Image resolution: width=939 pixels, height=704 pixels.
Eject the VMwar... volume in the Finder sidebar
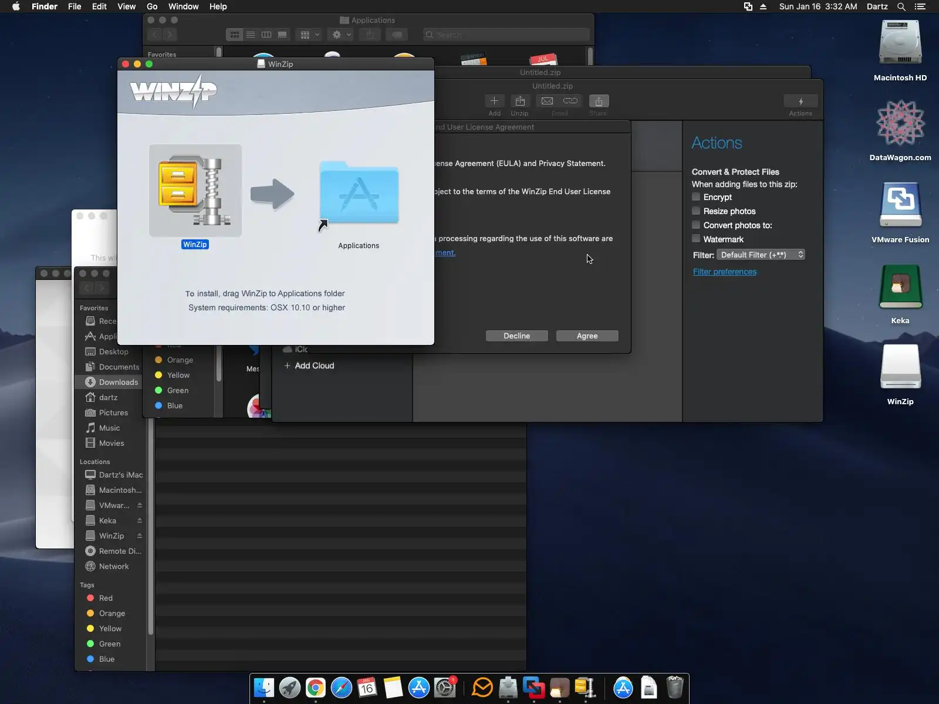[x=140, y=505]
